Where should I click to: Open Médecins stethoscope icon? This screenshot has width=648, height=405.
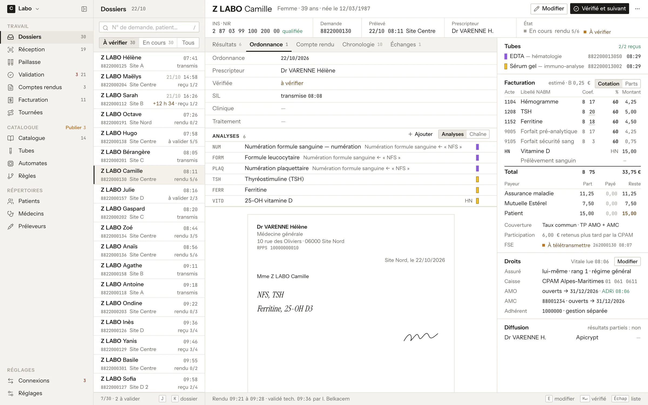tap(11, 214)
